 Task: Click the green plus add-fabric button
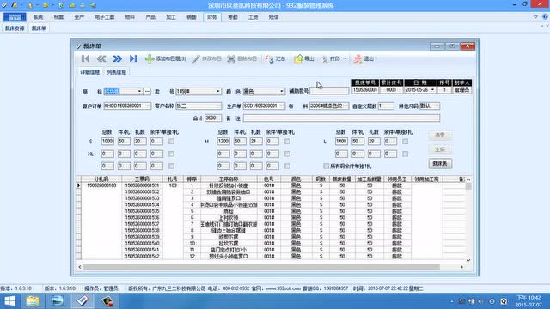(x=166, y=58)
